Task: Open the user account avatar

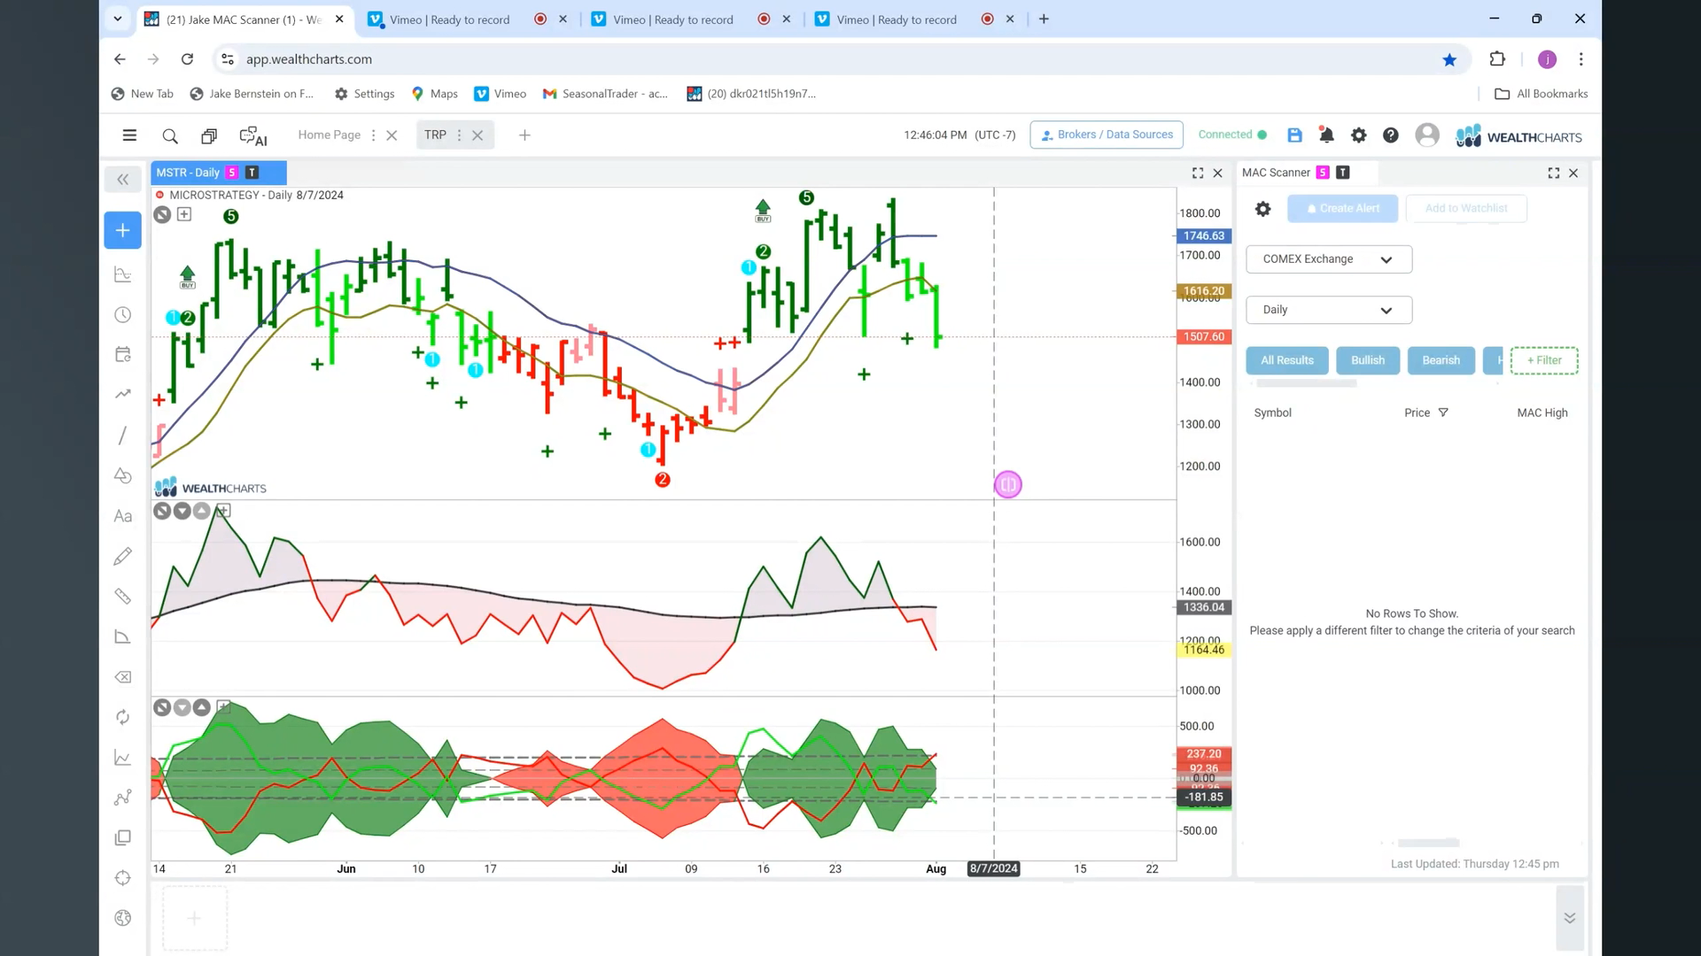Action: [x=1427, y=135]
